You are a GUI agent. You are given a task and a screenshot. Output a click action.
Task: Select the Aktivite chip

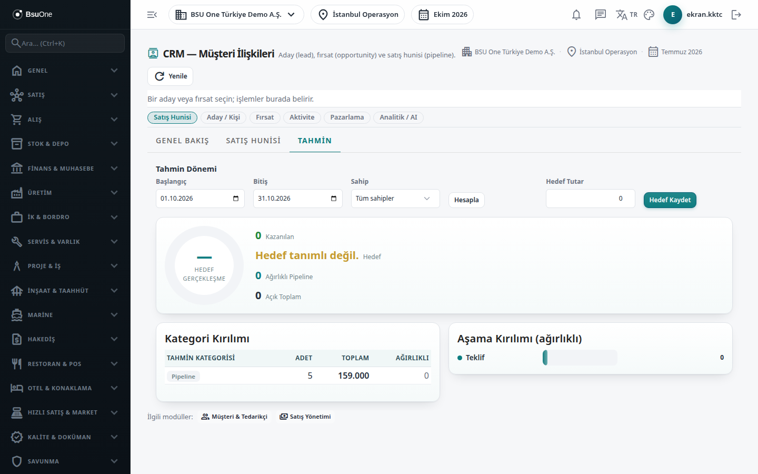302,117
